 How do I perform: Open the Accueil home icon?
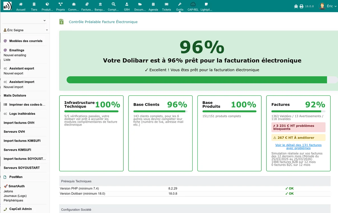click(21, 4)
